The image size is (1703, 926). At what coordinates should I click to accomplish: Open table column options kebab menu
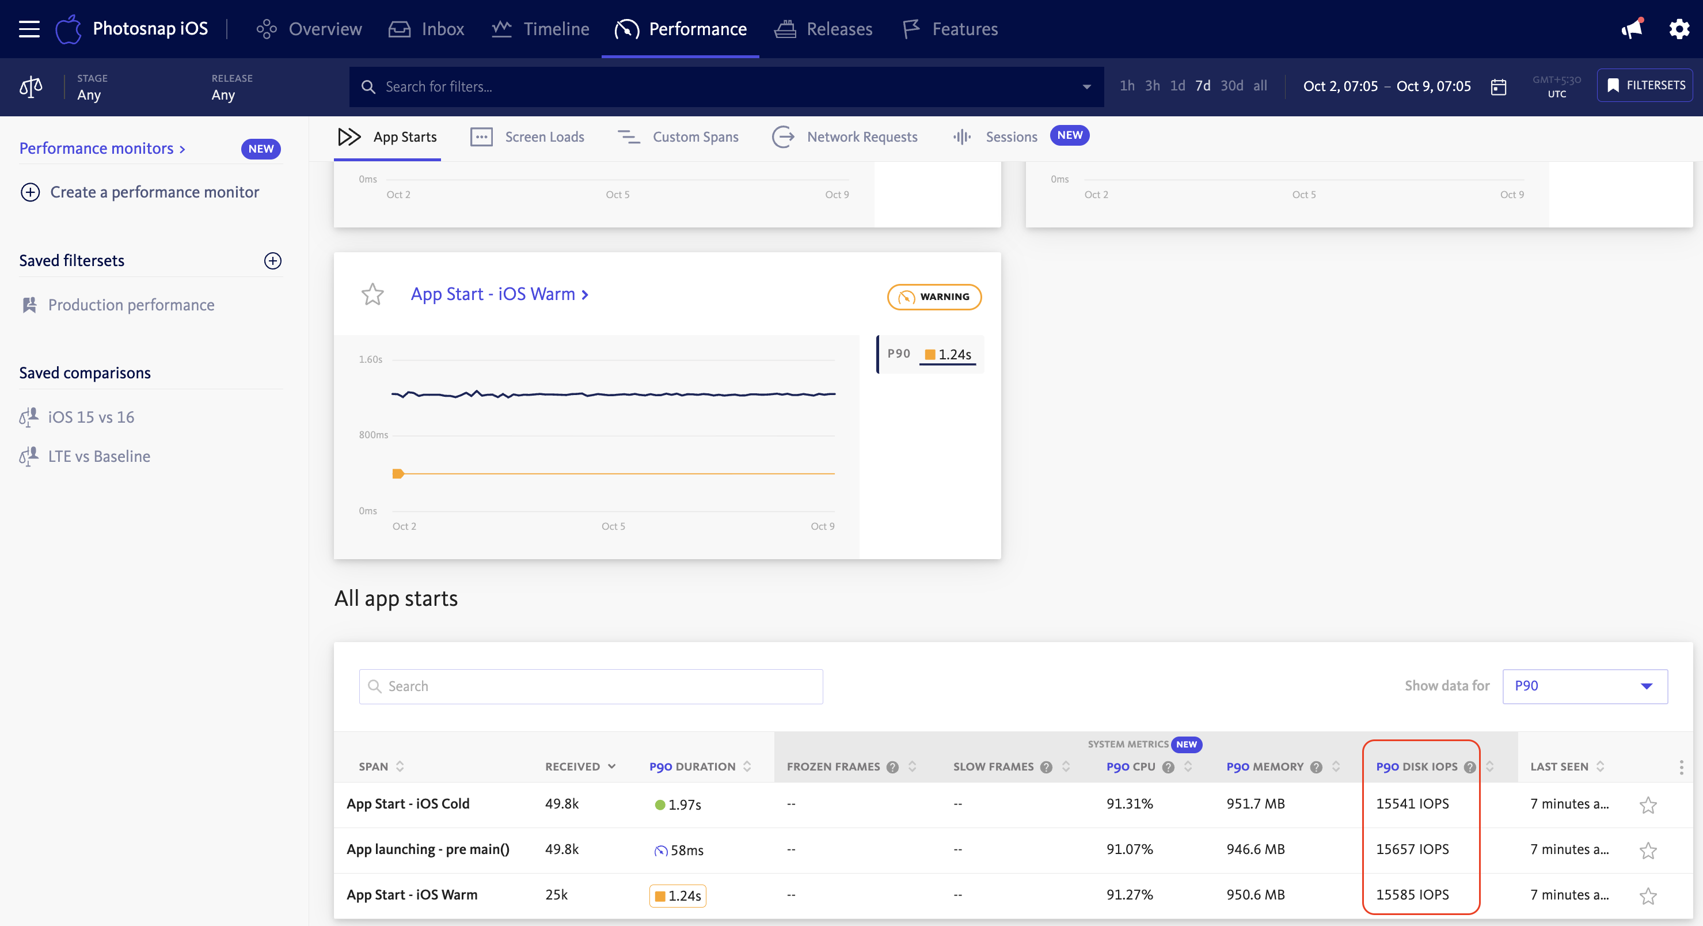pos(1681,767)
